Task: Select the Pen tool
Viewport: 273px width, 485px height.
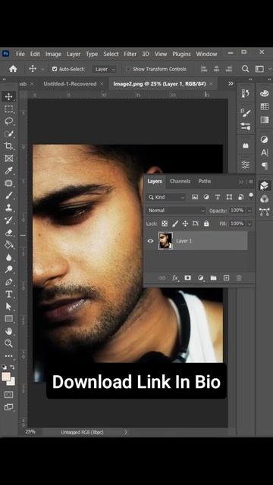Action: (x=8, y=282)
